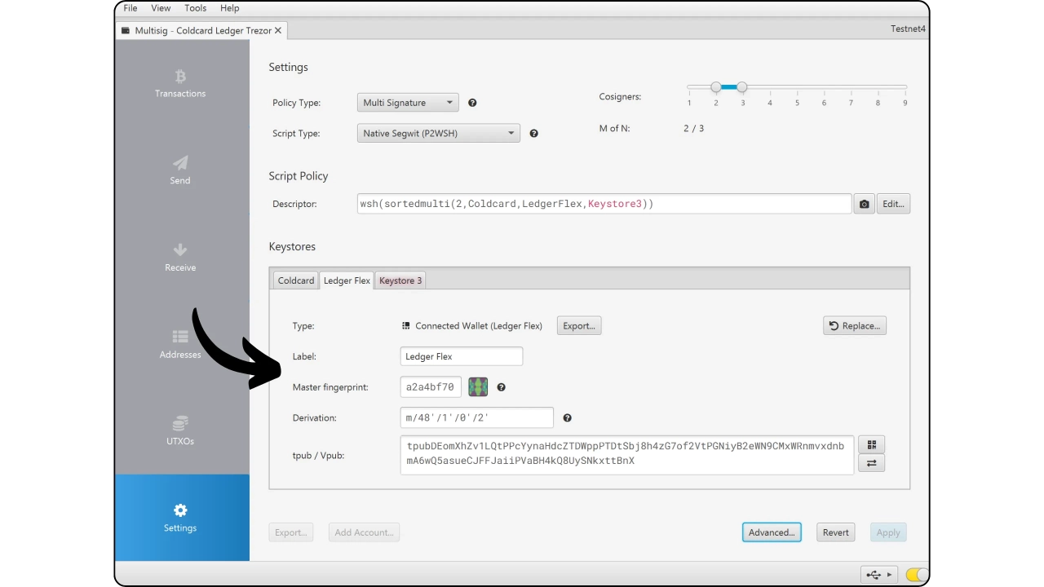Open the Tools menu
The image size is (1044, 587).
click(x=196, y=8)
